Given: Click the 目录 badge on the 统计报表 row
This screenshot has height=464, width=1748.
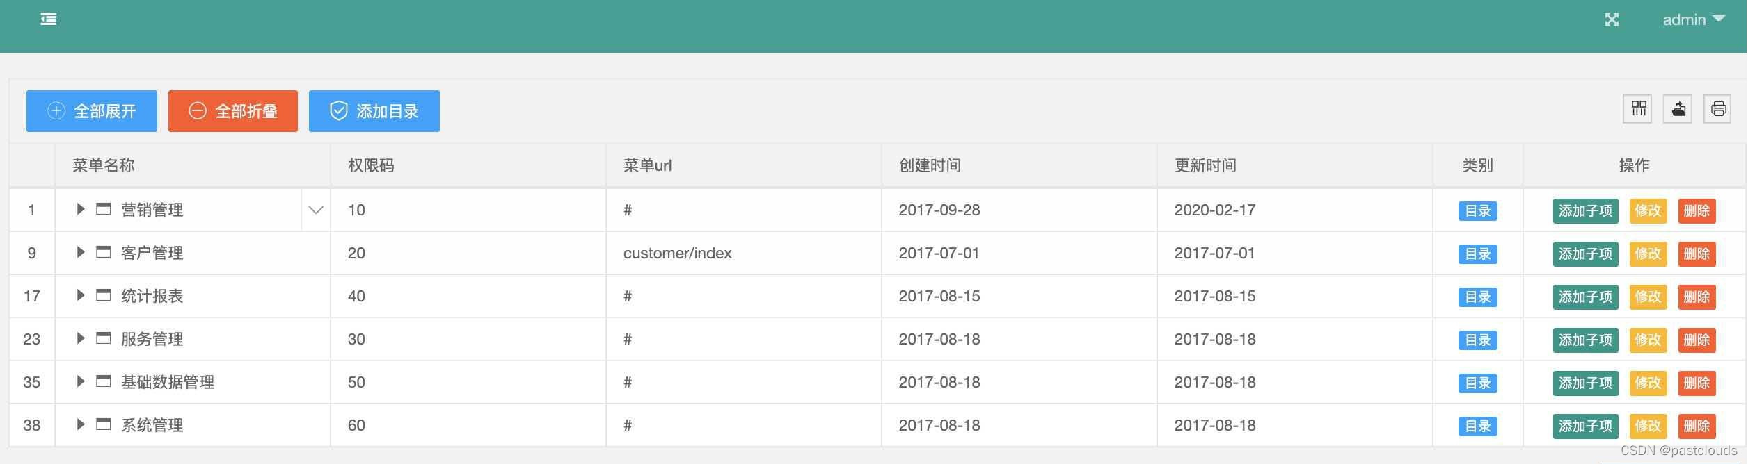Looking at the screenshot, I should coord(1477,297).
